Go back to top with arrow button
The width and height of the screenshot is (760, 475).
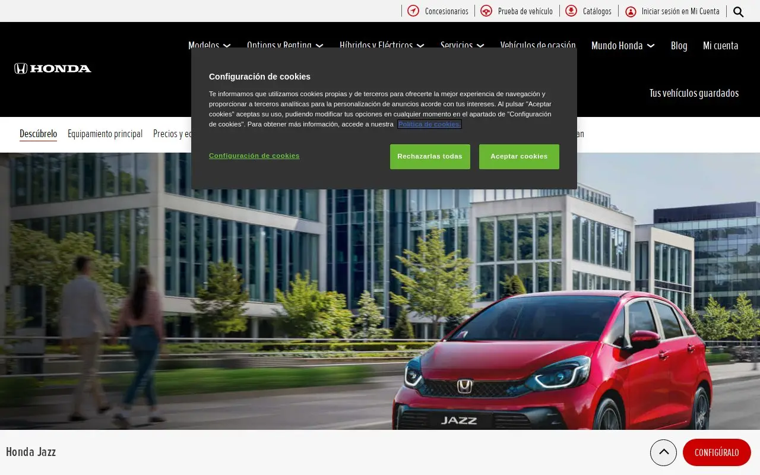pos(663,452)
